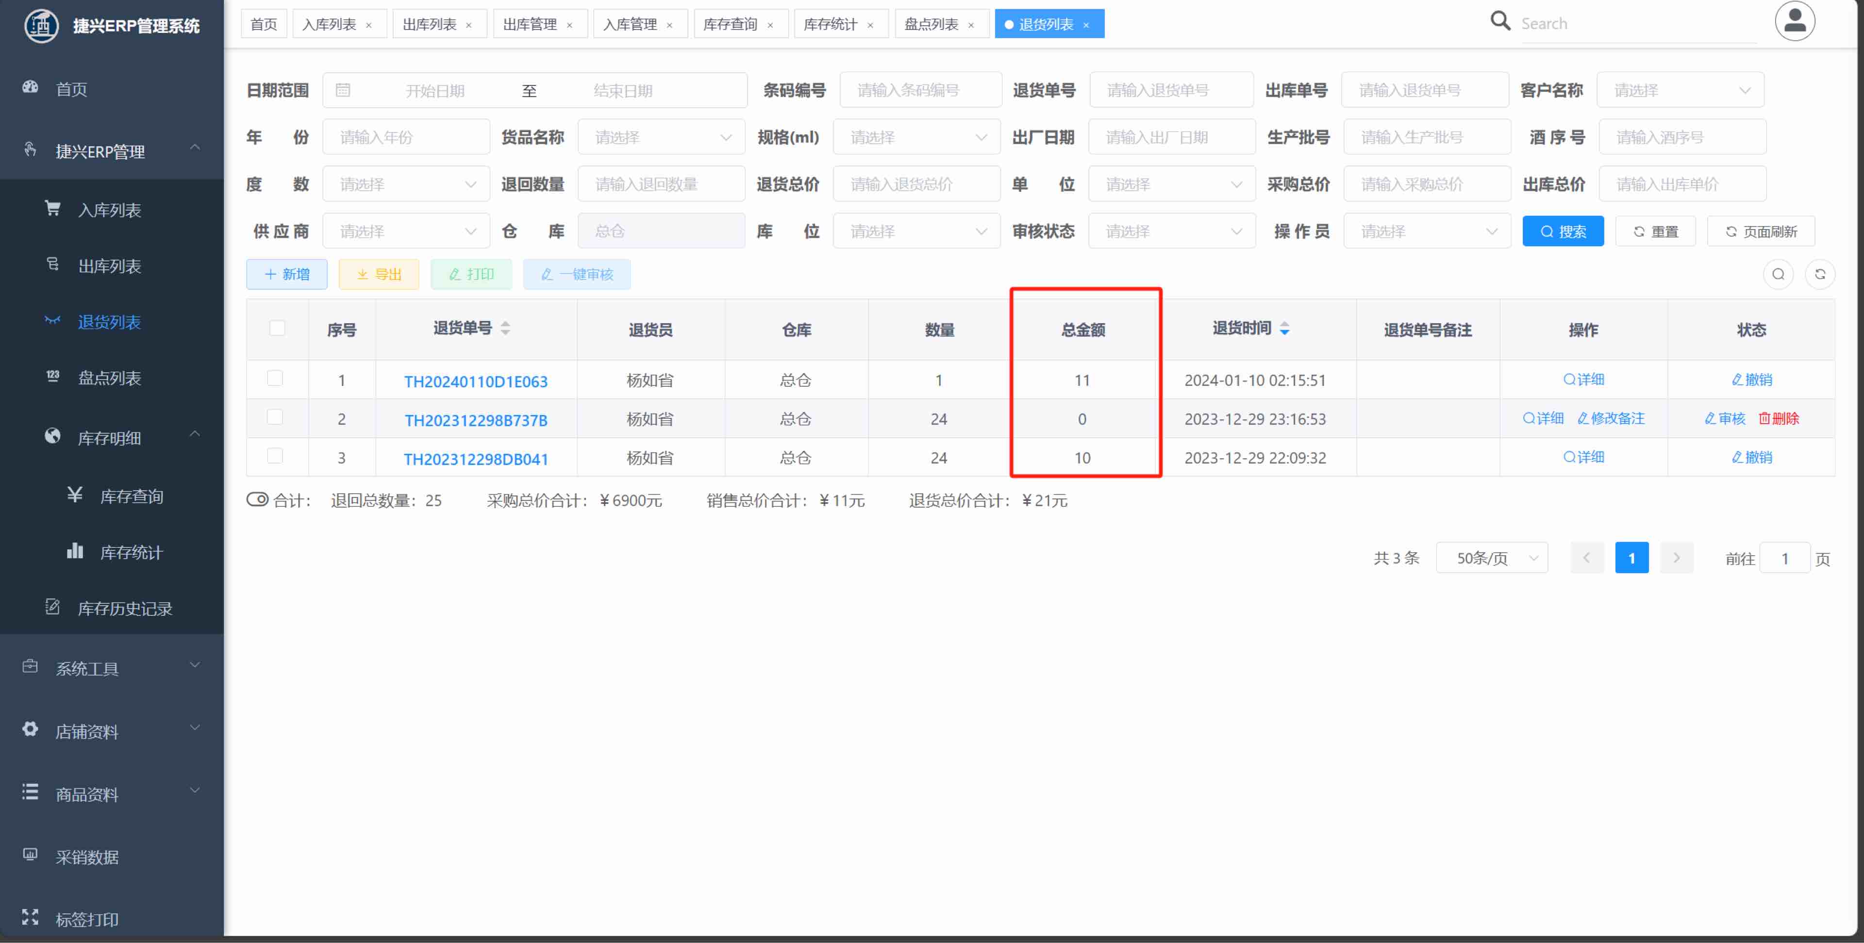The image size is (1864, 943).
Task: Tick the select-all checkbox in table header
Action: click(277, 328)
